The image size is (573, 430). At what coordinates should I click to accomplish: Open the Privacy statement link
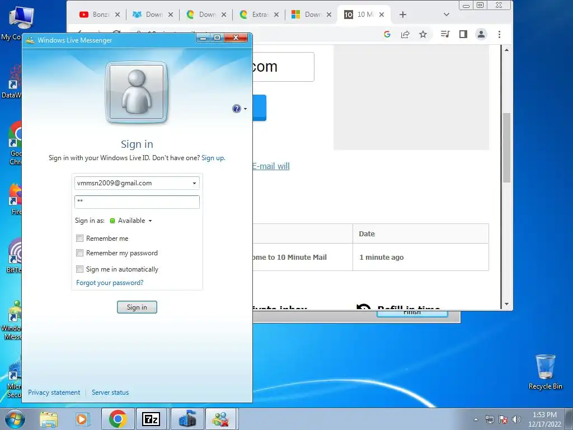[54, 392]
